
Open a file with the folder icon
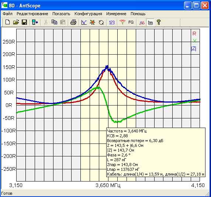point(16,22)
